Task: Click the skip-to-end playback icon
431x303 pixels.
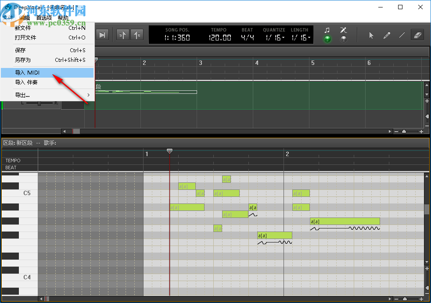Action: click(102, 35)
